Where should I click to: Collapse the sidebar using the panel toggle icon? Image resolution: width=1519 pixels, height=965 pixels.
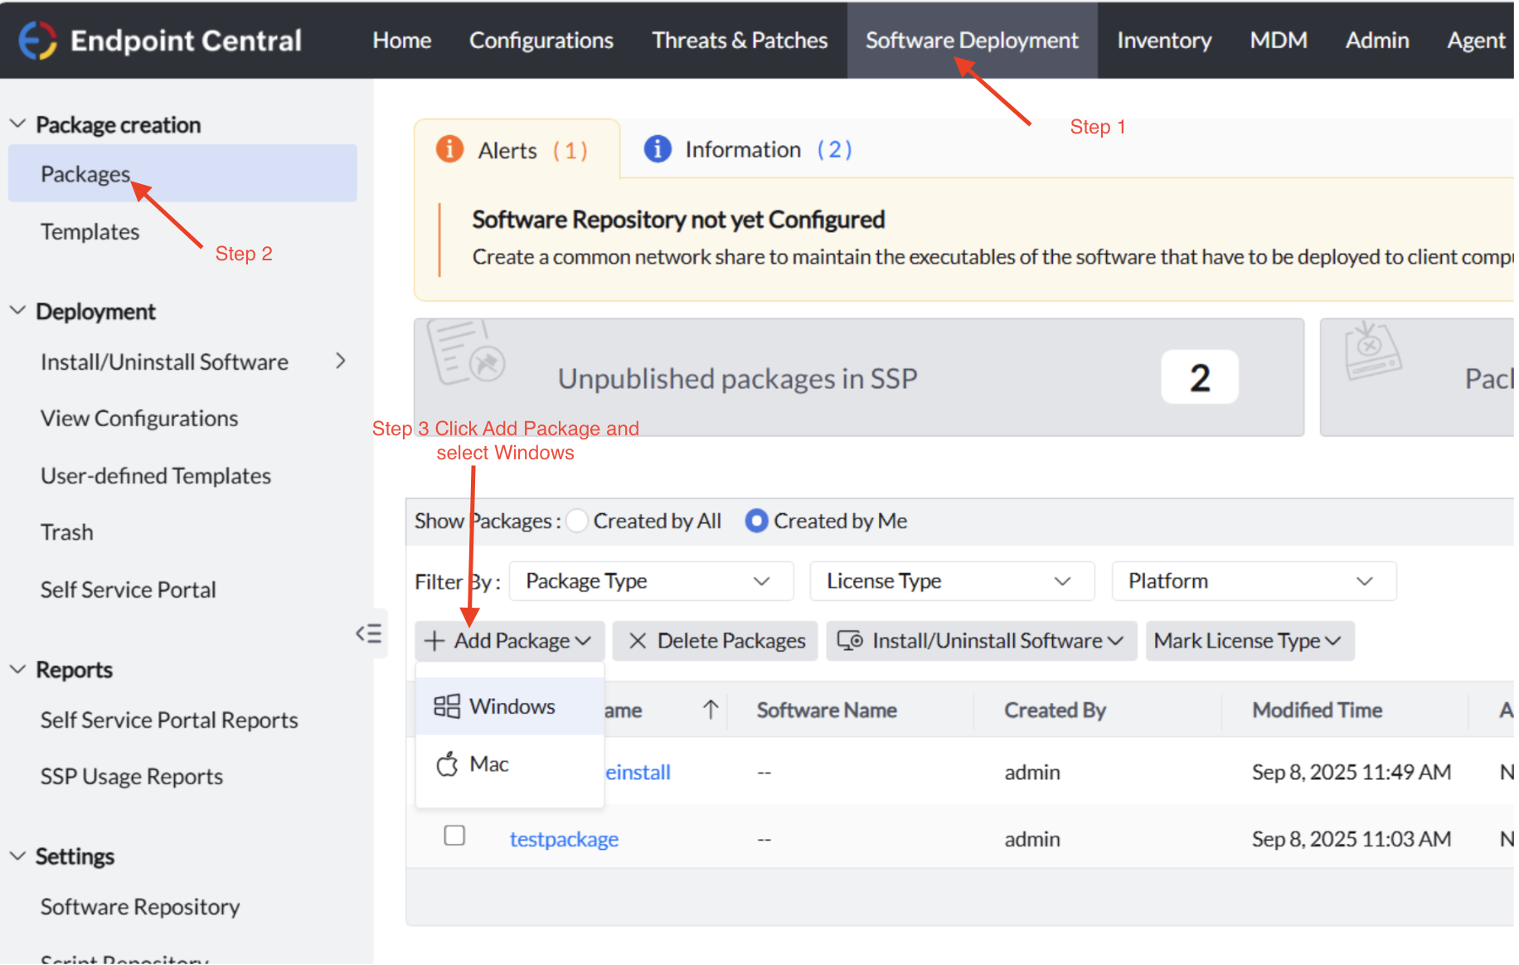(369, 633)
